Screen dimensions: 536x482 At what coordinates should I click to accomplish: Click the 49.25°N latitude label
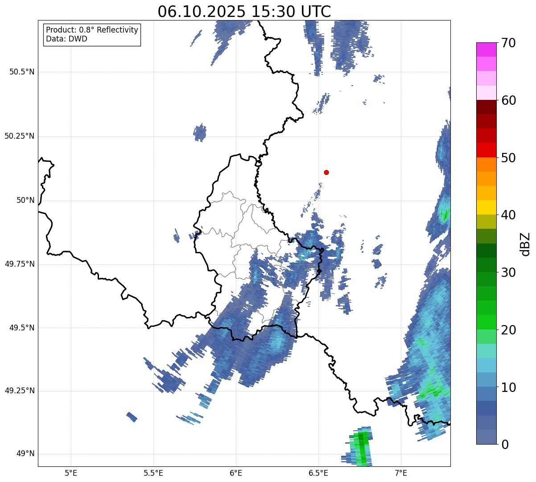click(x=19, y=391)
